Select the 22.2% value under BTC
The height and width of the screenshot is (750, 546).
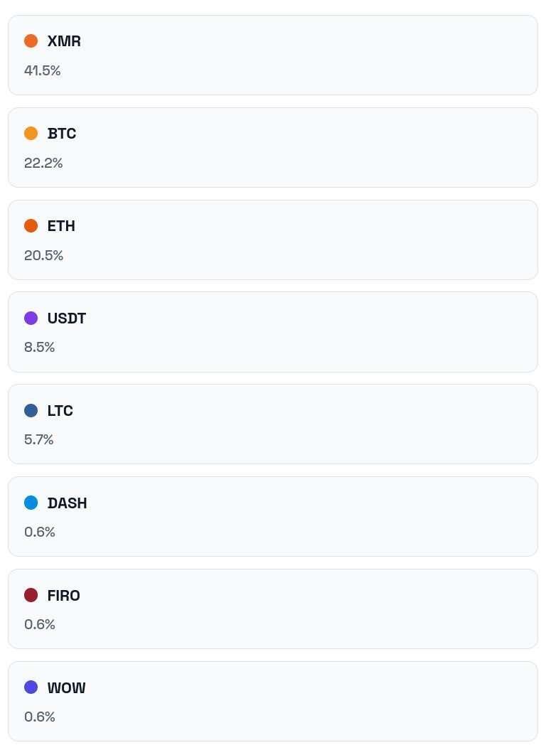(x=43, y=163)
